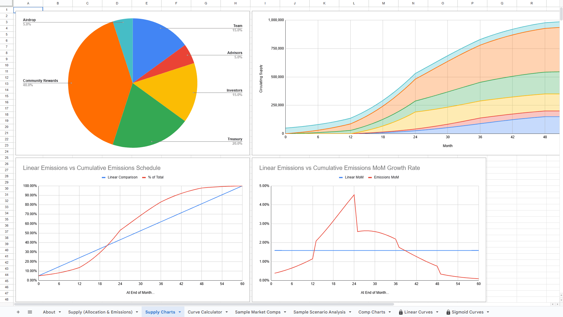Click the scroll-right arrow at bottom
Image resolution: width=563 pixels, height=317 pixels.
tap(557, 304)
